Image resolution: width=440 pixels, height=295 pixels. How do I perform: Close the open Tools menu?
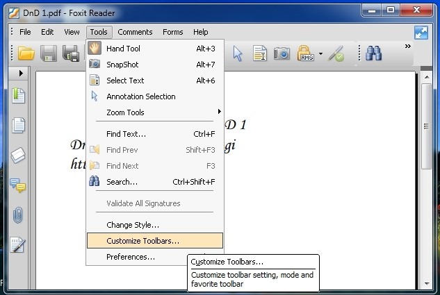99,32
